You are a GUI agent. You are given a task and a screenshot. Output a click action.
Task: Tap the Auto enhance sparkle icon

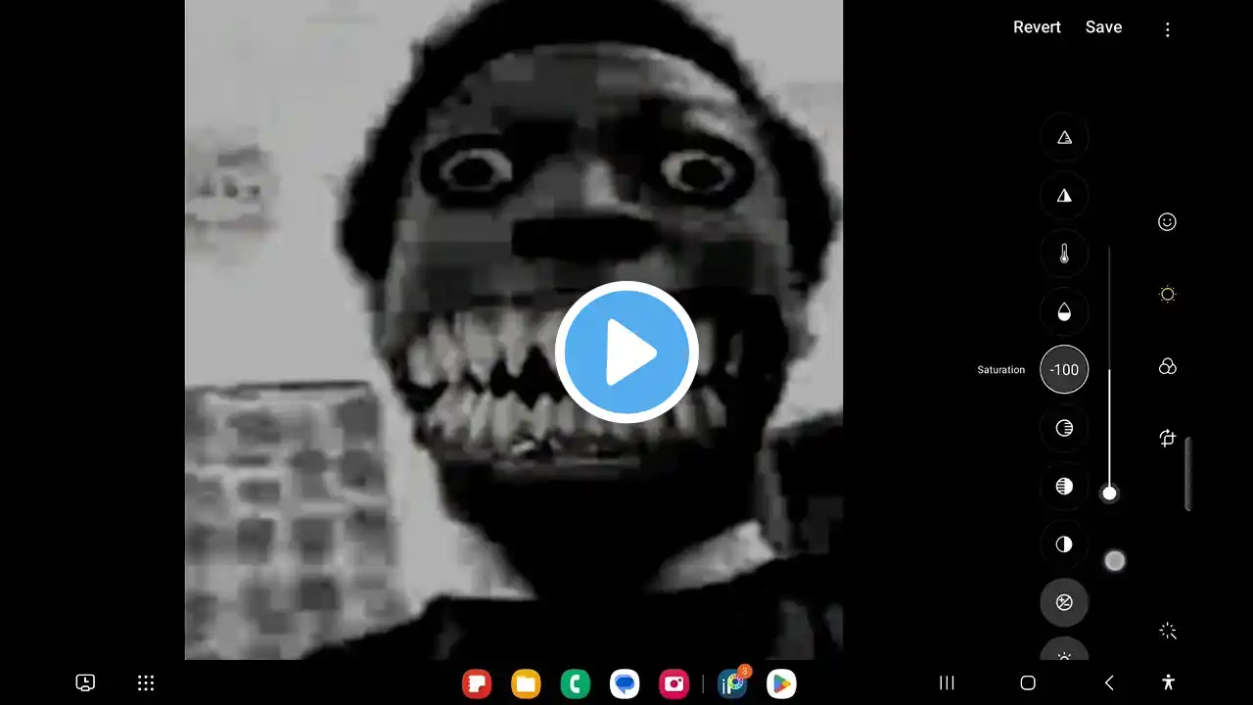point(1167,632)
